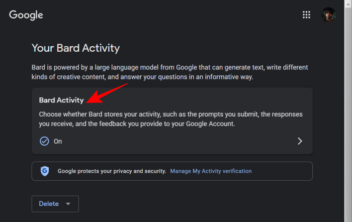Click the blue Google shield icon
352x222 pixels.
(x=45, y=171)
